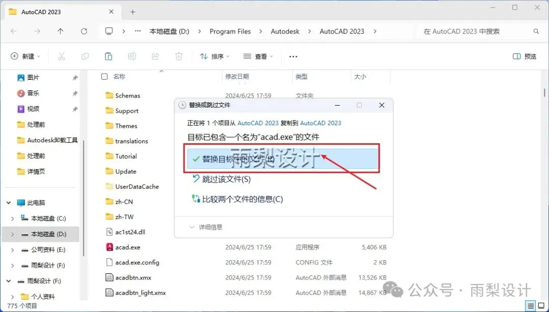The image size is (549, 312).
Task: Click Autodesk breadcrumb
Action: click(285, 31)
